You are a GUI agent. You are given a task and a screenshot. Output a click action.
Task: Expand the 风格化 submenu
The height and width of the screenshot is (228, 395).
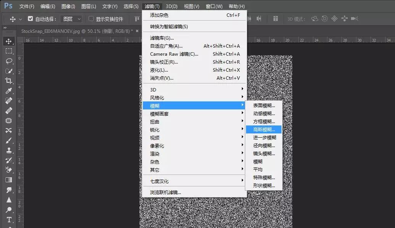pyautogui.click(x=194, y=98)
